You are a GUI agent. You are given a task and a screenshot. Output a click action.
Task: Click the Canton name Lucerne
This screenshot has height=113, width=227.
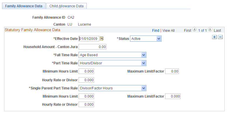[x=84, y=24]
